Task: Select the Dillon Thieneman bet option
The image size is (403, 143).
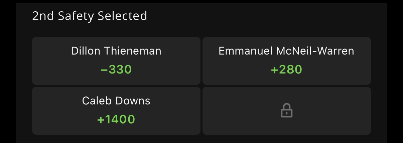Action: click(x=116, y=61)
